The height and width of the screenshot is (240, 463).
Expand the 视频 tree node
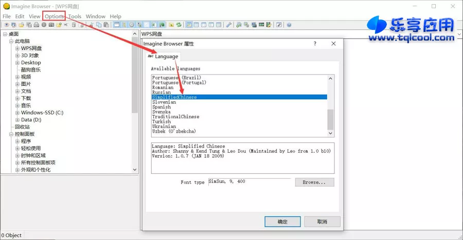pyautogui.click(x=17, y=77)
